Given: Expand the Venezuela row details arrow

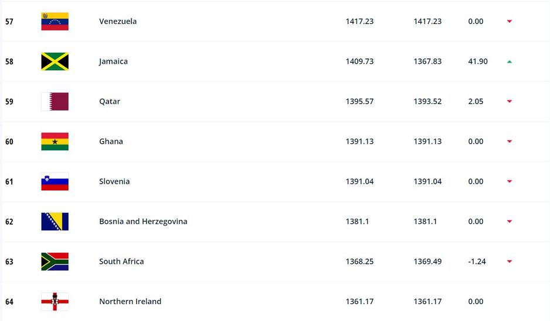Looking at the screenshot, I should (x=510, y=22).
